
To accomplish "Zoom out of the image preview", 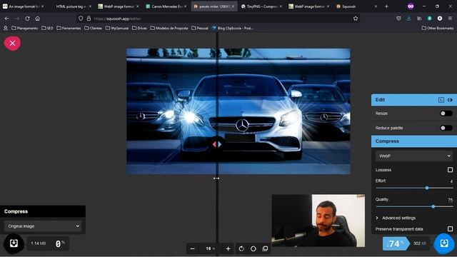I will click(x=192, y=248).
